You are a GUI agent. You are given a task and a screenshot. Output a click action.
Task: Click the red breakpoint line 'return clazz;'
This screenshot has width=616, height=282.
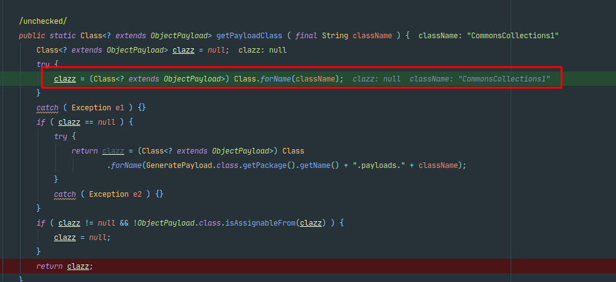(x=64, y=266)
